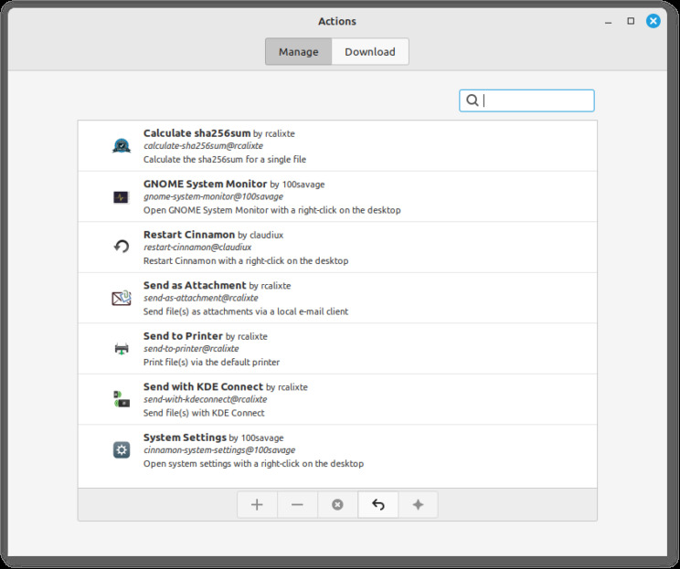Click the Restart Cinnamon arrow icon

(122, 247)
